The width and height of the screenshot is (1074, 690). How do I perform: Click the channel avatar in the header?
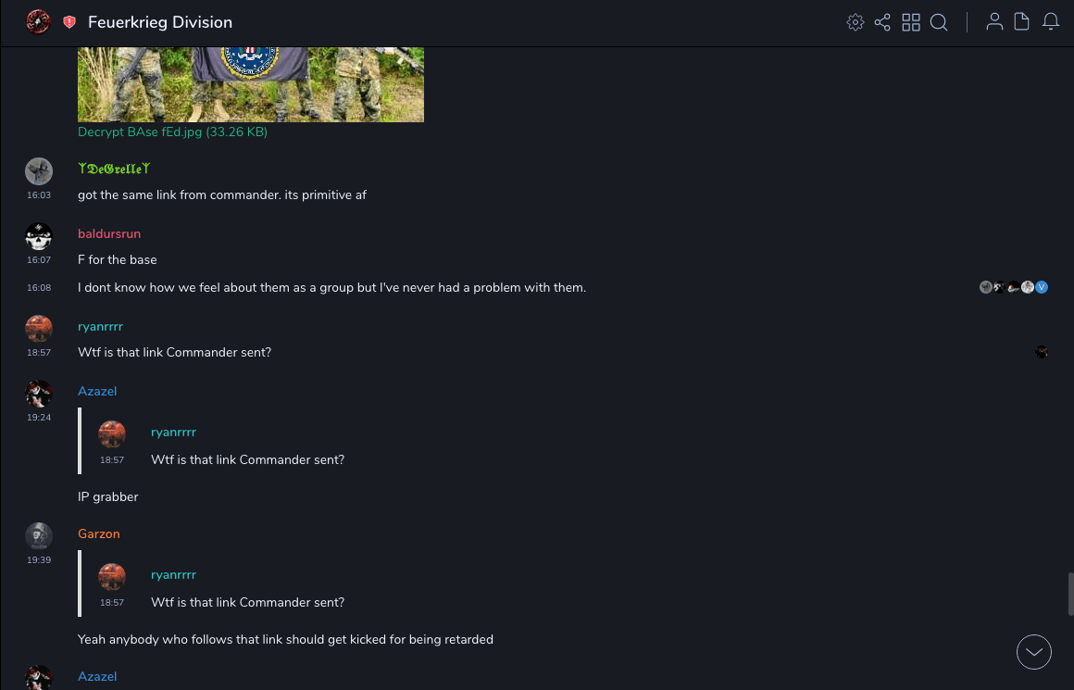(x=38, y=22)
